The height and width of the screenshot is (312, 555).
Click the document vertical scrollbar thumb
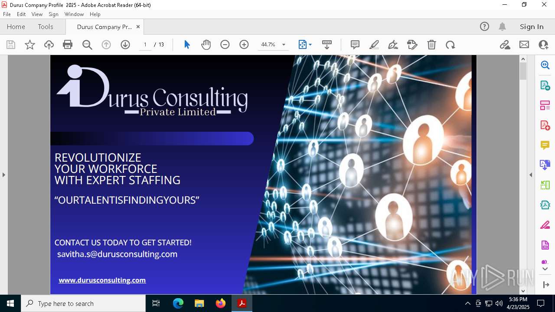(523, 71)
